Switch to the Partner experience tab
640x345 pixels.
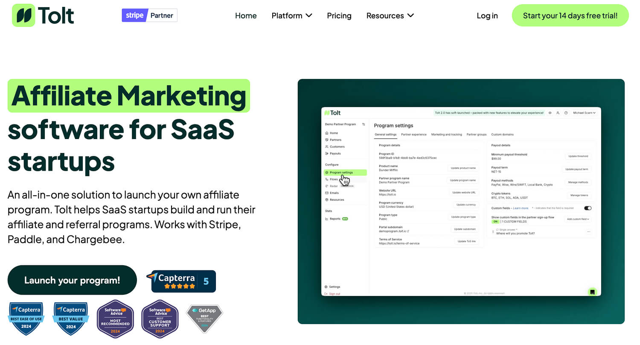coord(414,134)
